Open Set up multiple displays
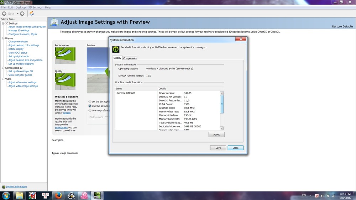 coord(21,64)
